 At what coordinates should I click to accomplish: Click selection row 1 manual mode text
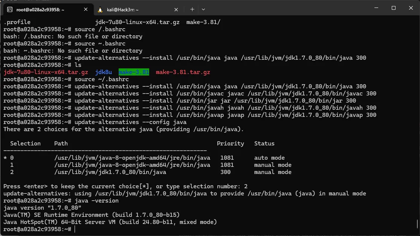coord(273,165)
